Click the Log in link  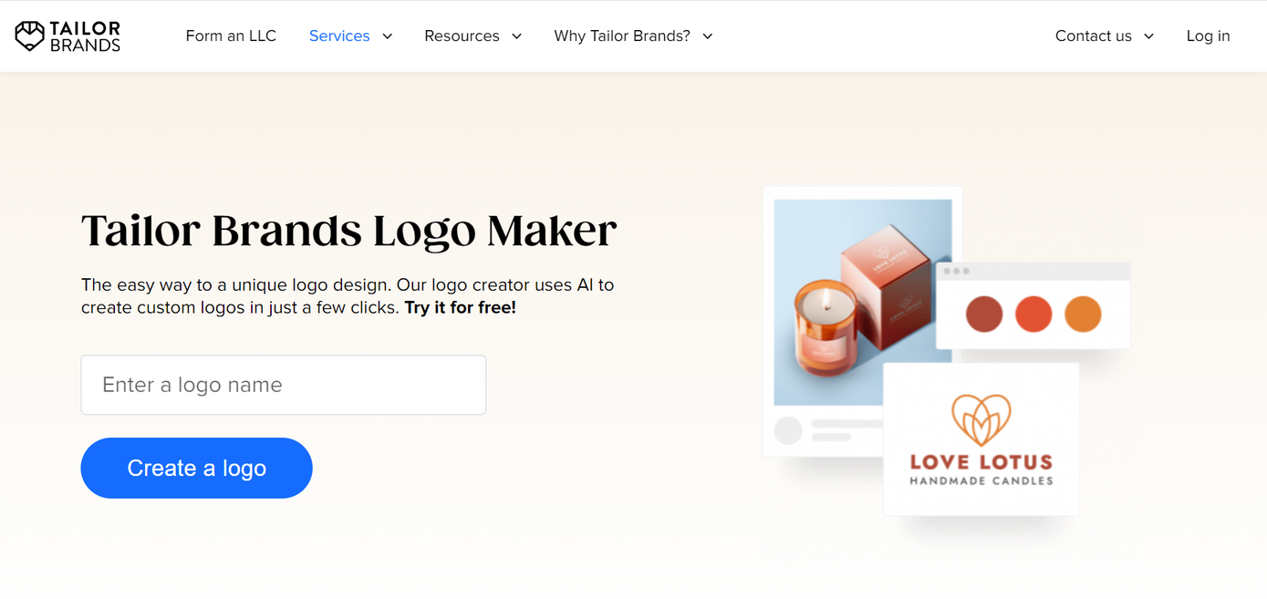[1208, 36]
